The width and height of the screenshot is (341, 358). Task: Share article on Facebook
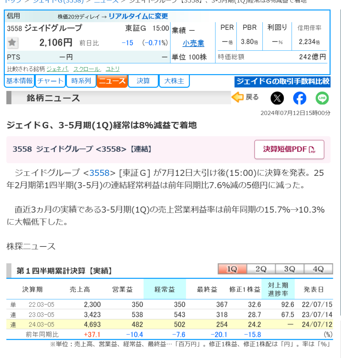pos(299,98)
